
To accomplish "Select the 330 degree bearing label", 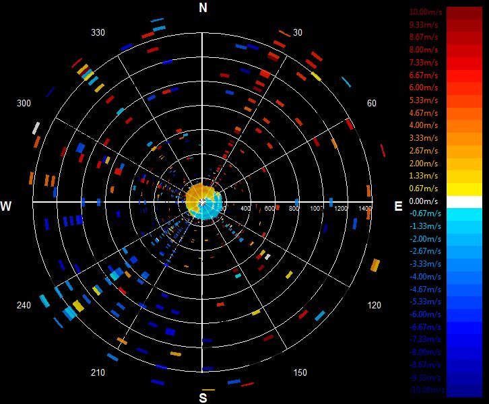I will point(98,32).
